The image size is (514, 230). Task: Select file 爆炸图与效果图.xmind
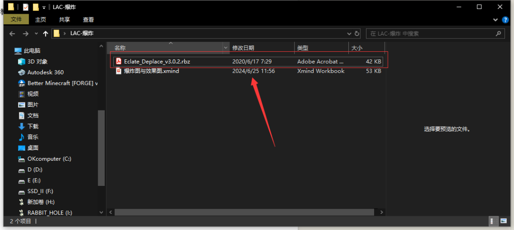click(151, 71)
